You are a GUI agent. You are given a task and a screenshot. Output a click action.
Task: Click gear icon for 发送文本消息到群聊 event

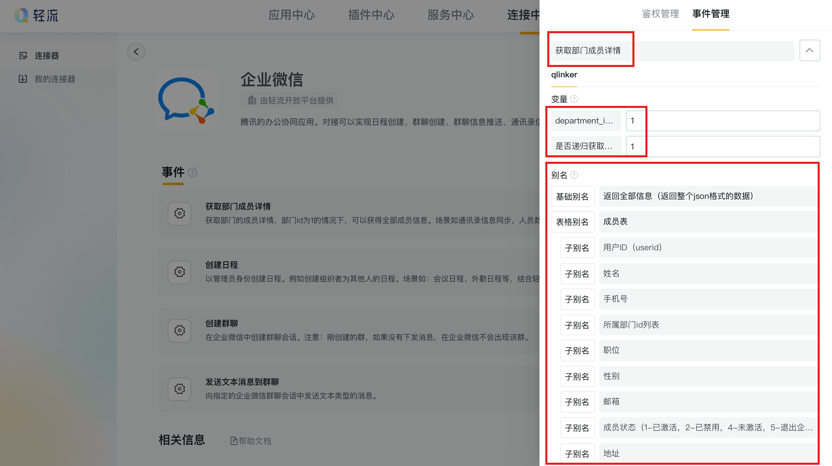coord(179,389)
